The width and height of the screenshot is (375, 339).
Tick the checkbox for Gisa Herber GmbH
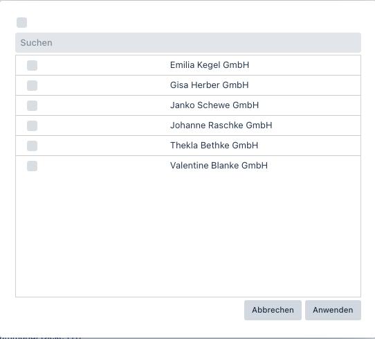32,85
